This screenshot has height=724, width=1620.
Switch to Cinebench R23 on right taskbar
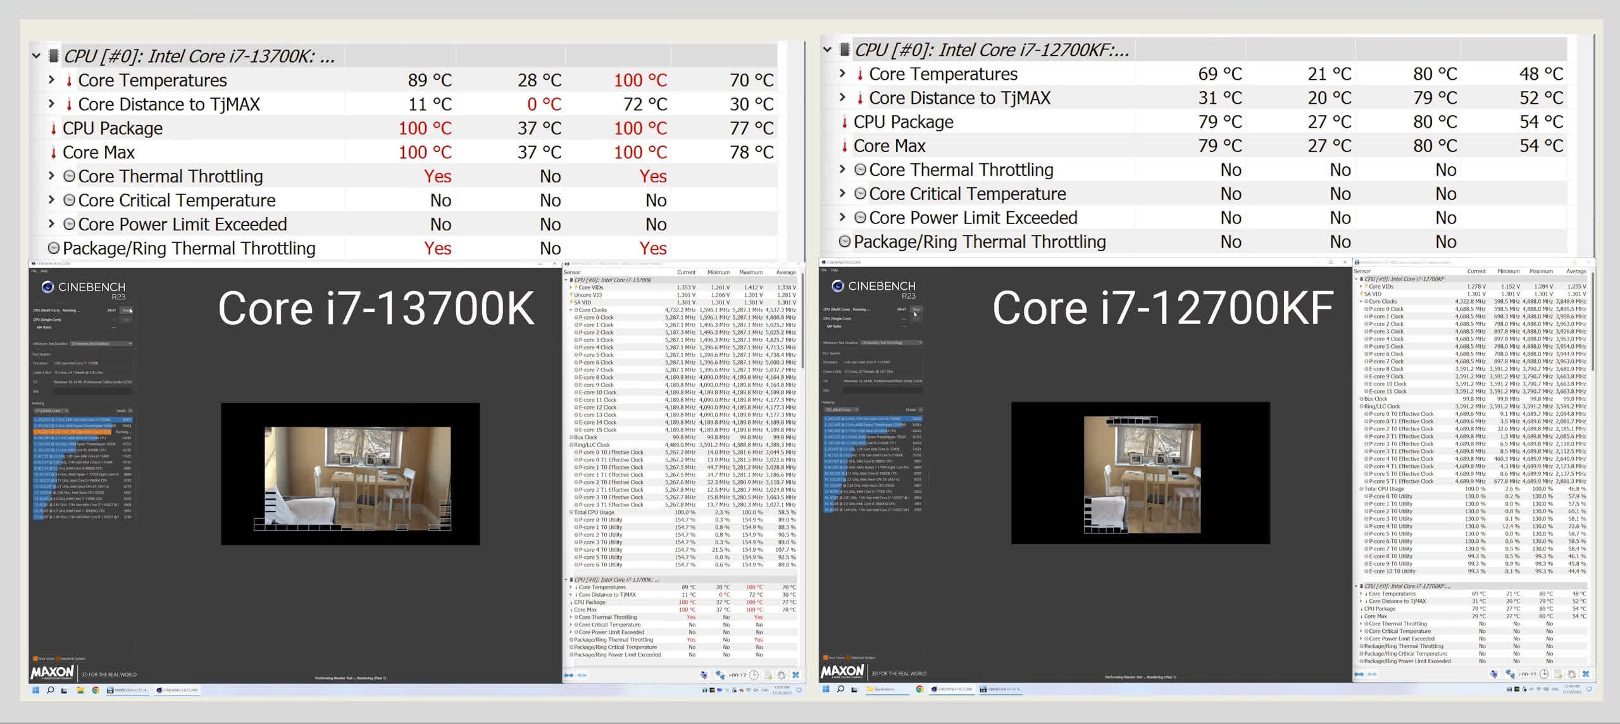[952, 689]
